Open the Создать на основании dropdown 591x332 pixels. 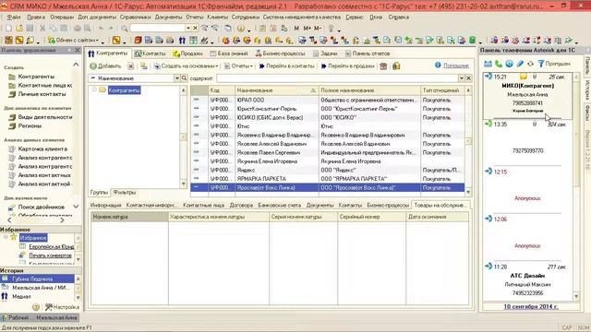(x=187, y=65)
